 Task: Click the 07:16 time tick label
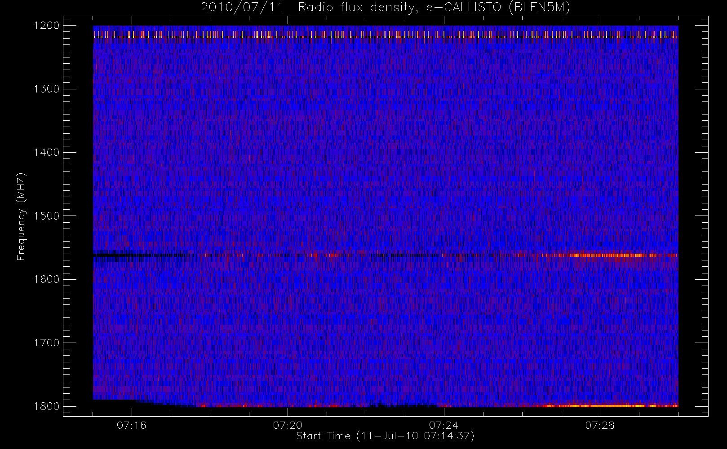pyautogui.click(x=132, y=425)
